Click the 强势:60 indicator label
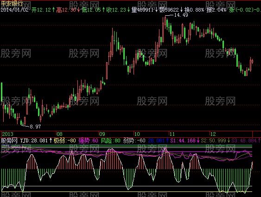This screenshot has width=261, height=197. (88, 140)
